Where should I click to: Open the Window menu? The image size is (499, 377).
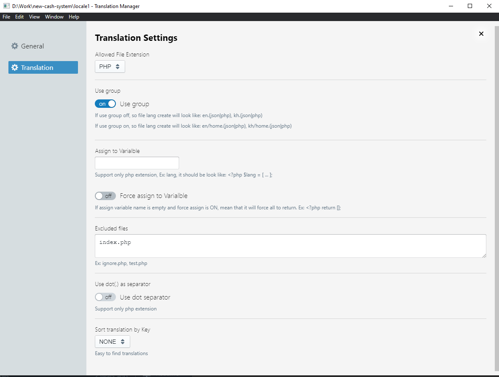pos(54,17)
